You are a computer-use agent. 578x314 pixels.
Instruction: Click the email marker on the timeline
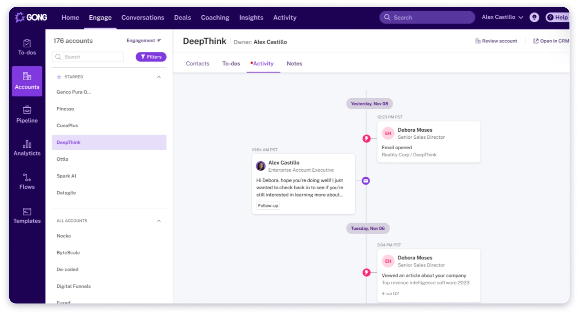pos(366,181)
